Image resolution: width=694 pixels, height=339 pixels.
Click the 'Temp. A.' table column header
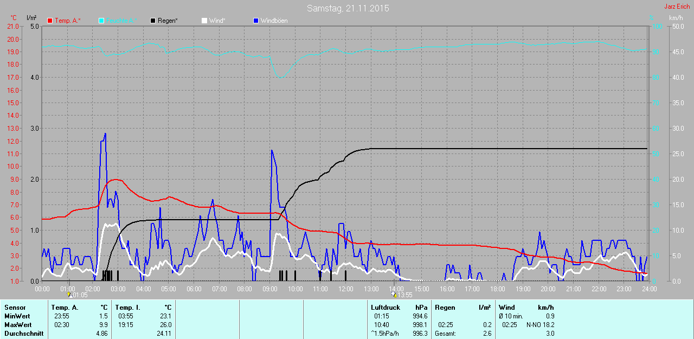pyautogui.click(x=65, y=308)
